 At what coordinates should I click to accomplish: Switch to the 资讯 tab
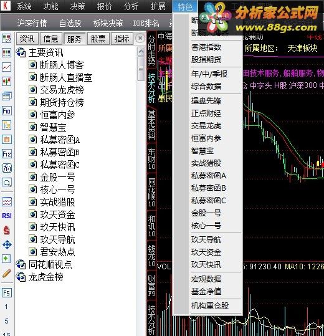click(x=27, y=39)
